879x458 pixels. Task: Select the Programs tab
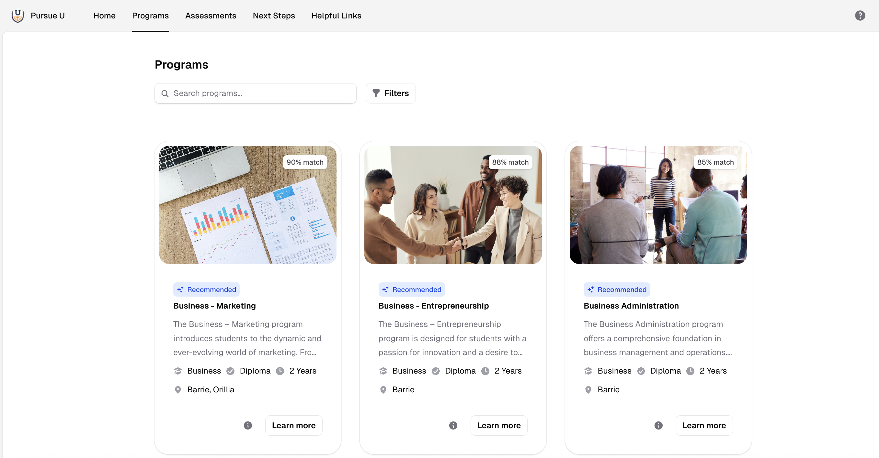tap(150, 16)
